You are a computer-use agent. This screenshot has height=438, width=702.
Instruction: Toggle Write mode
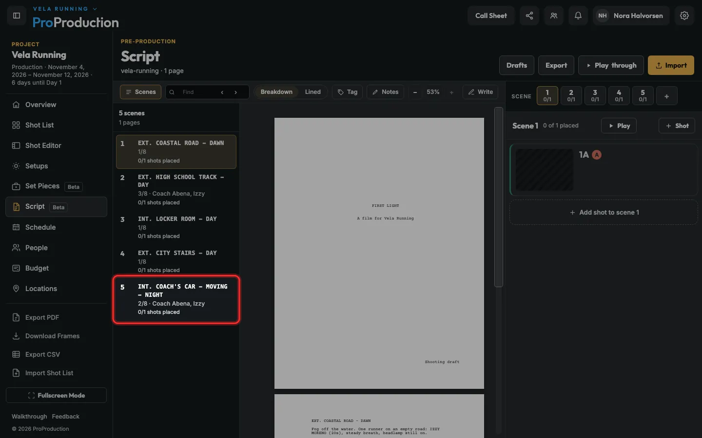tap(480, 92)
